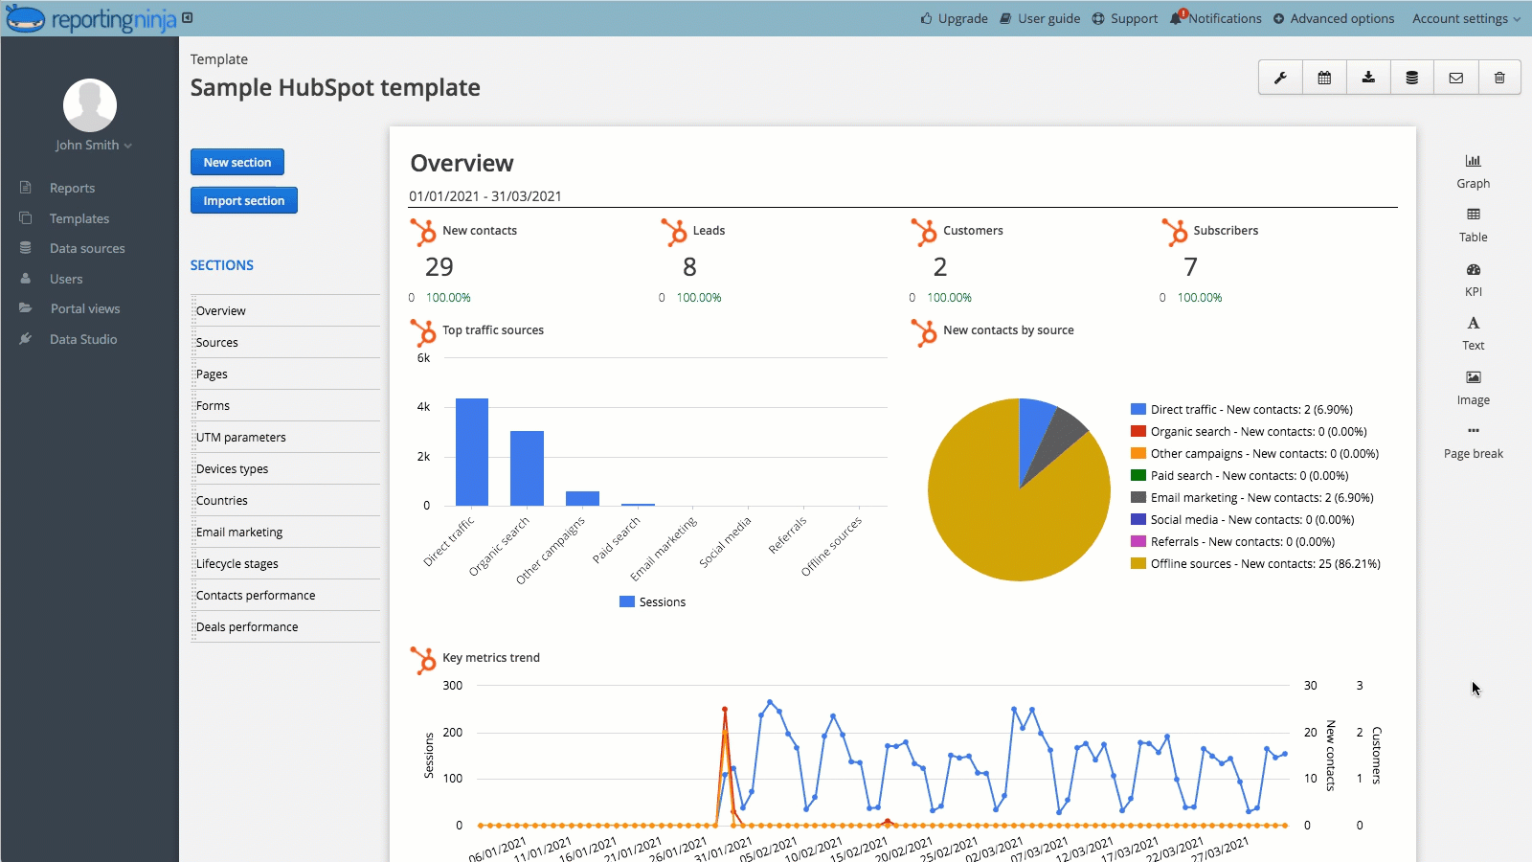Select the Overview section
The image size is (1532, 862).
tap(221, 309)
